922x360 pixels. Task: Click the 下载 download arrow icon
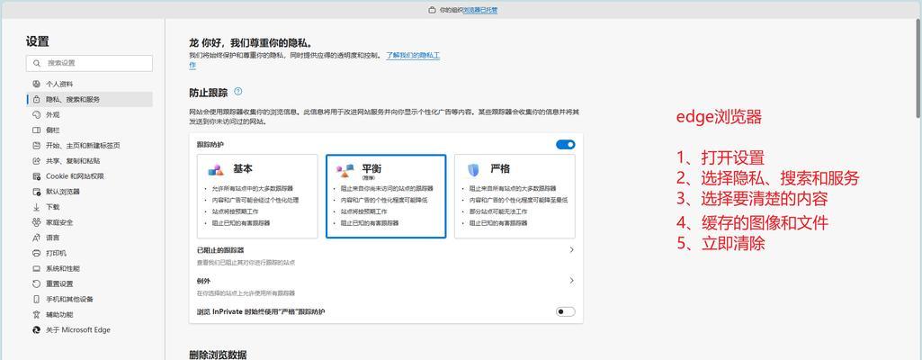pos(36,207)
